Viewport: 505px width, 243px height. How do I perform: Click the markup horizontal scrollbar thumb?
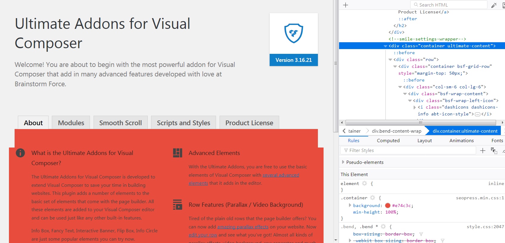click(421, 123)
